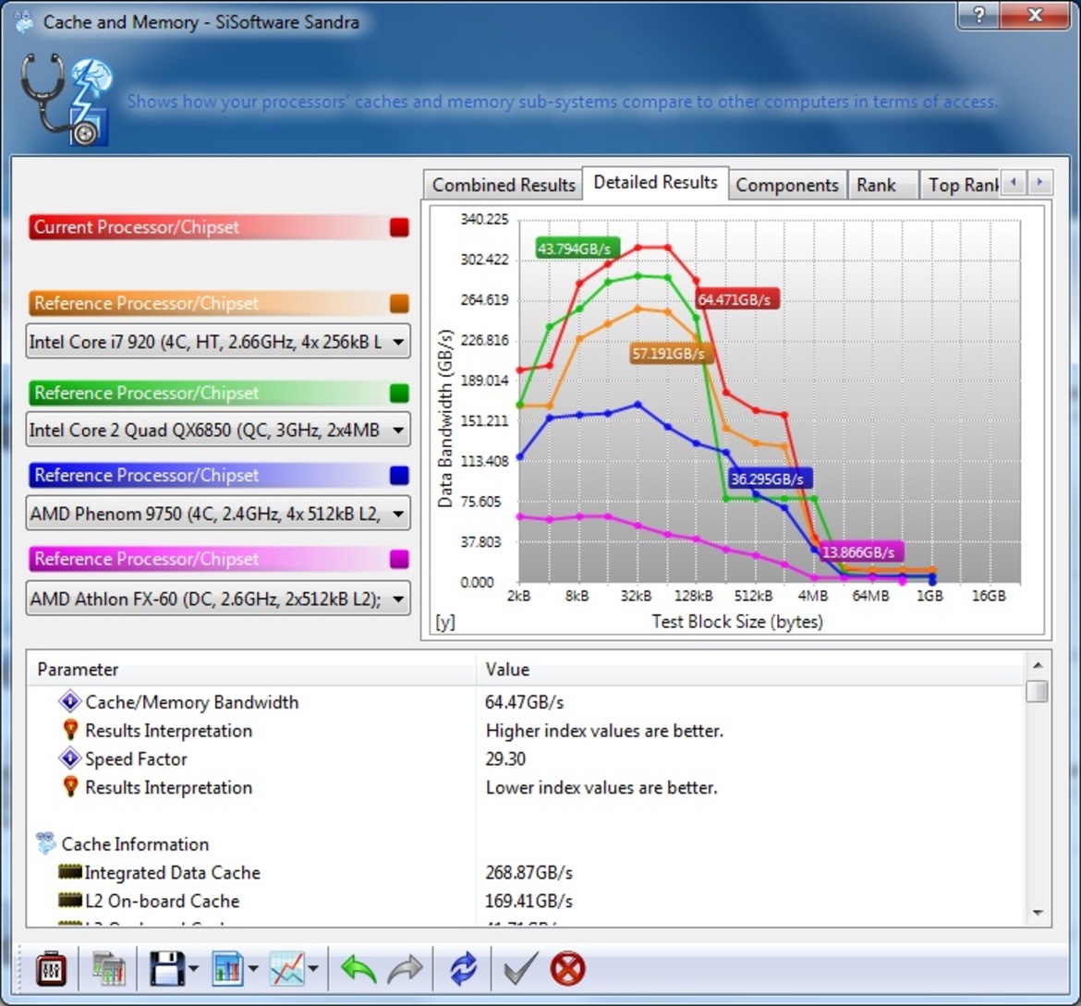Open the AMD Phenom 9750 reference dropdown
The height and width of the screenshot is (1006, 1081).
[x=218, y=514]
